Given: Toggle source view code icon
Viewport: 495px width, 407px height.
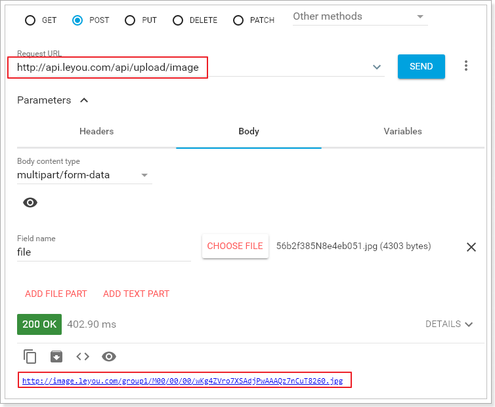Looking at the screenshot, I should click(x=83, y=357).
